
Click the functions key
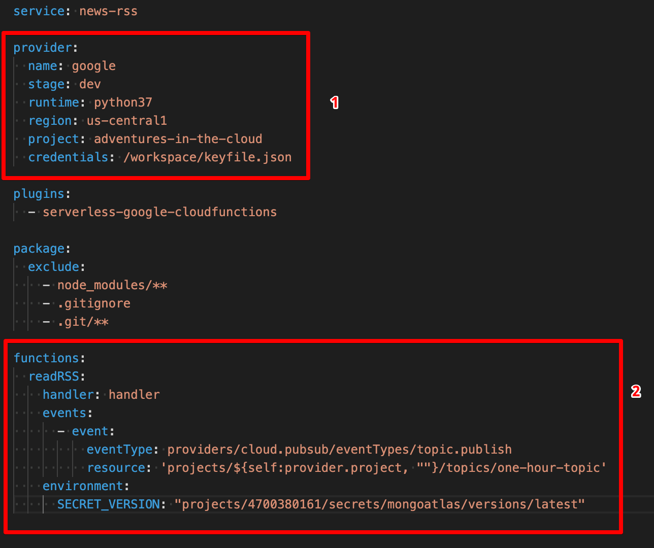[x=46, y=358]
